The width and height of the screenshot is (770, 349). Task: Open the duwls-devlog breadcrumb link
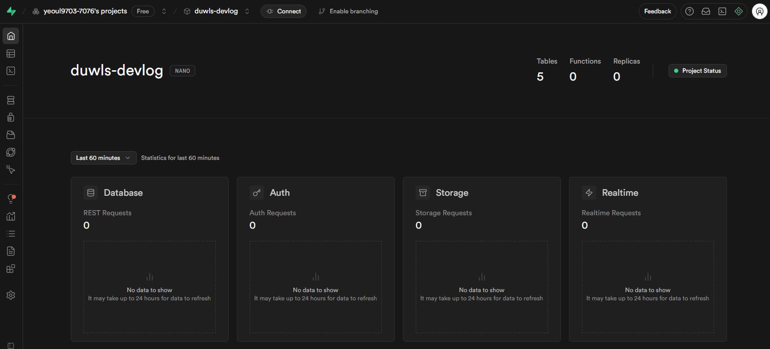pos(216,11)
